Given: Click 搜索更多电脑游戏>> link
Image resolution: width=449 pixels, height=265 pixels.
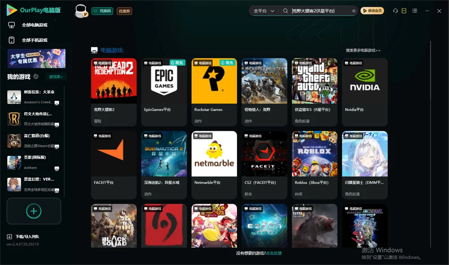Looking at the screenshot, I should click(x=363, y=51).
